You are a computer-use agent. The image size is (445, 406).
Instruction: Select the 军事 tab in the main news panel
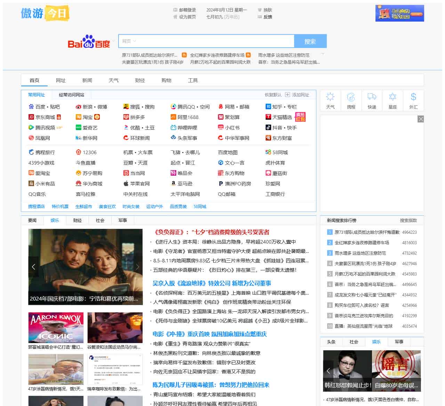point(123,220)
